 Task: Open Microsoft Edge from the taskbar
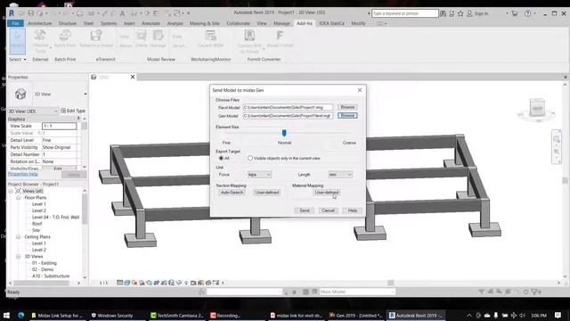[x=21, y=315]
